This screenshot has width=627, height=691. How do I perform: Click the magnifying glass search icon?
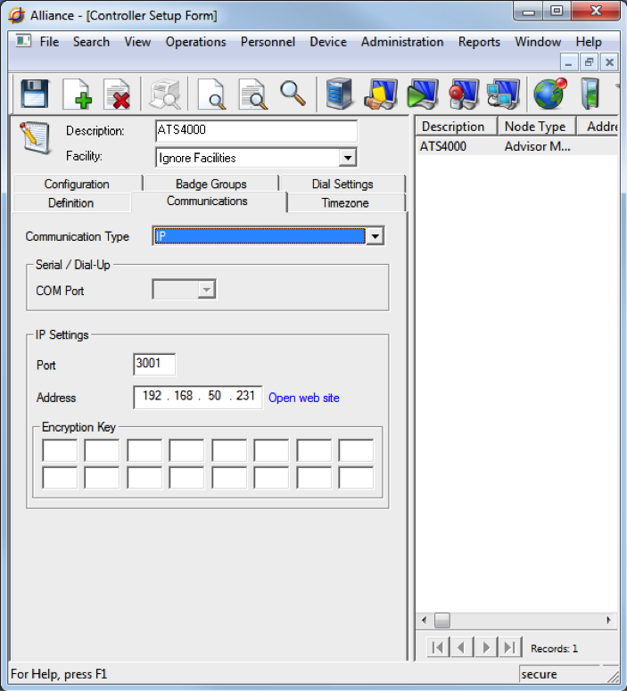[293, 93]
